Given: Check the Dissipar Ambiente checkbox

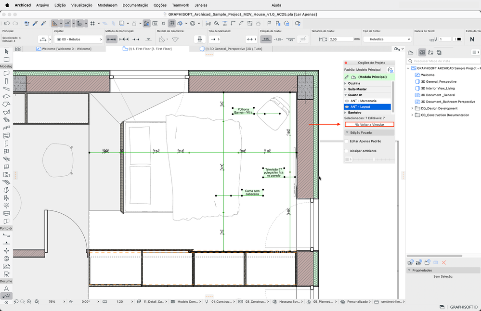Looking at the screenshot, I should (347, 151).
